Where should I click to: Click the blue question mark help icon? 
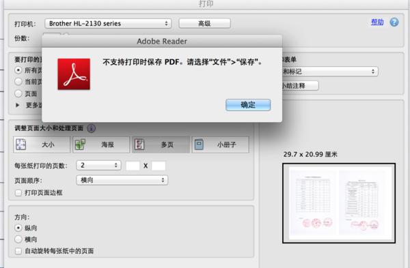(x=394, y=23)
